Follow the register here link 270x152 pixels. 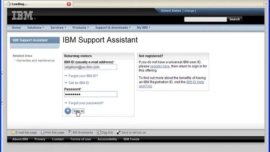click(x=160, y=66)
